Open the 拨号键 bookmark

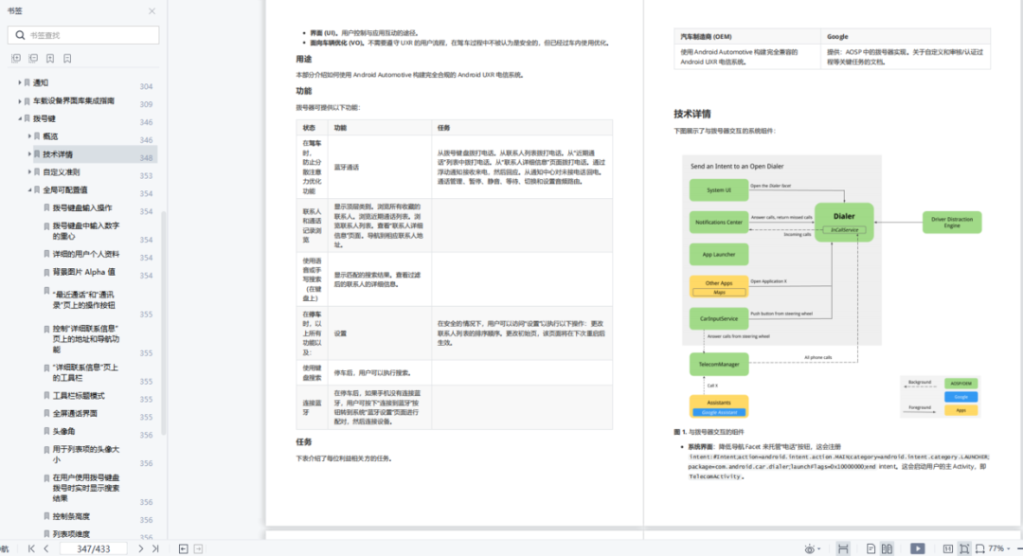point(45,118)
